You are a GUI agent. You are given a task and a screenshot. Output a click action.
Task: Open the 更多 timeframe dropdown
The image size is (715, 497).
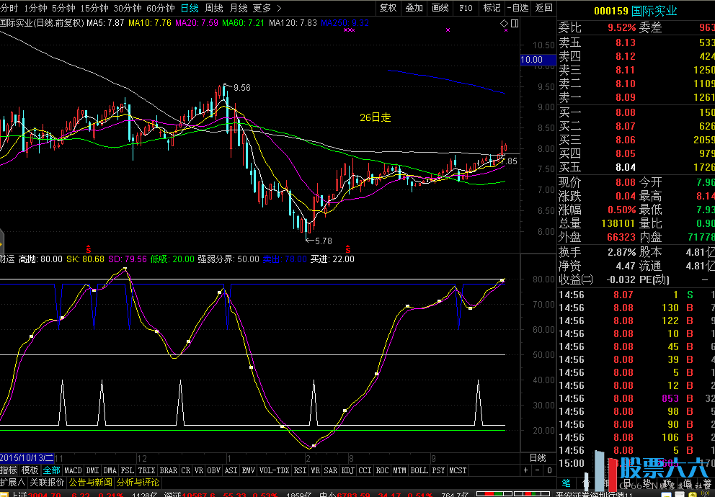267,8
